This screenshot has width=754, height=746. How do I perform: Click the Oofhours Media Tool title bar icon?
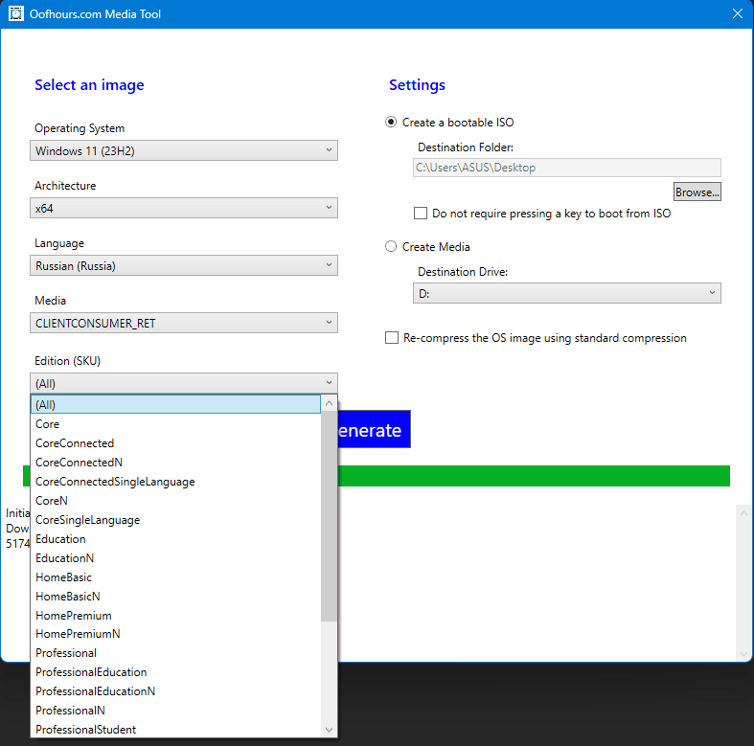[x=15, y=13]
